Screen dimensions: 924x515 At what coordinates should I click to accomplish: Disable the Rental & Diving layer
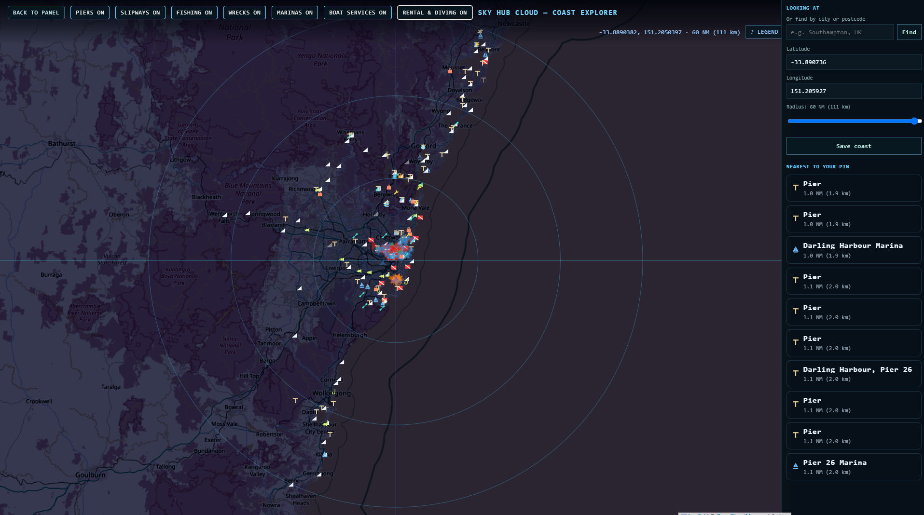435,13
